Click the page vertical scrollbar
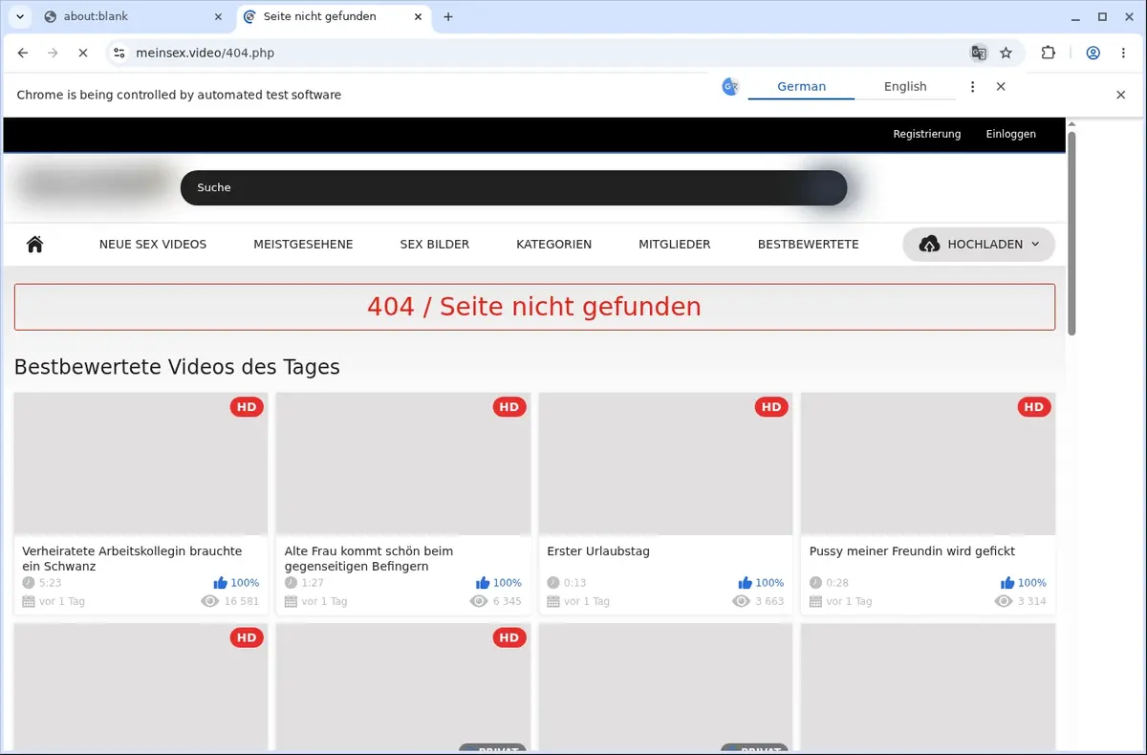The width and height of the screenshot is (1147, 755). coord(1071,233)
